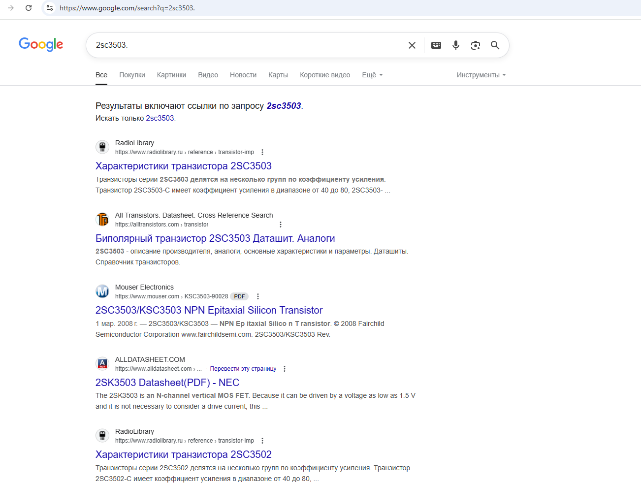Reload the page with the refresh icon
641x484 pixels.
click(29, 8)
